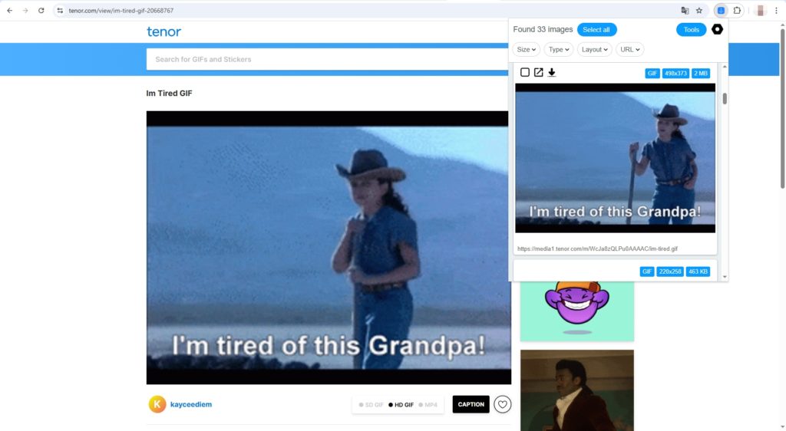Go back to previous page
Screen dimensions: 786x431
click(x=9, y=11)
